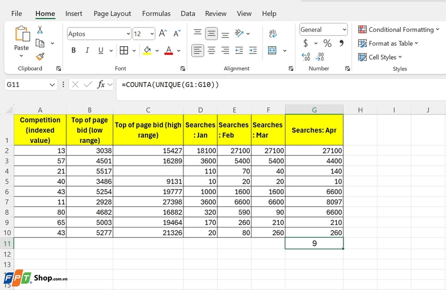Viewport: 446px width, 290px height.
Task: Click the Enter checkmark formula icon
Action: coord(88,85)
